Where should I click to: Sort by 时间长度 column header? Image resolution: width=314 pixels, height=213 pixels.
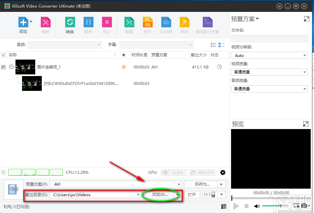pos(140,55)
